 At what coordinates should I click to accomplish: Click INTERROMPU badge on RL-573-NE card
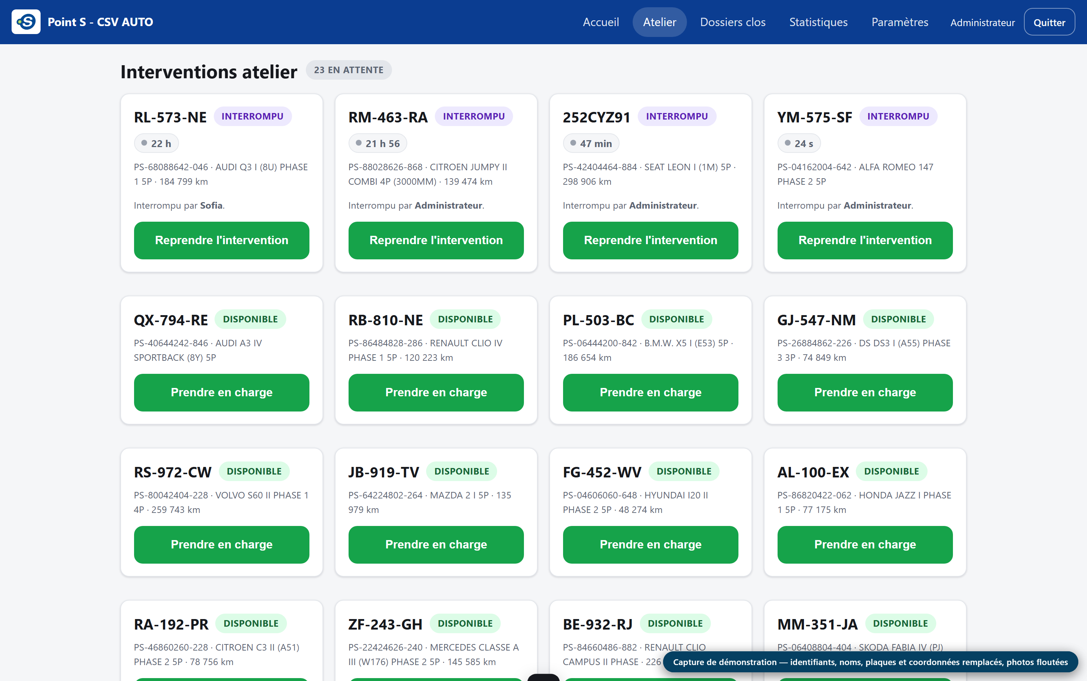252,116
